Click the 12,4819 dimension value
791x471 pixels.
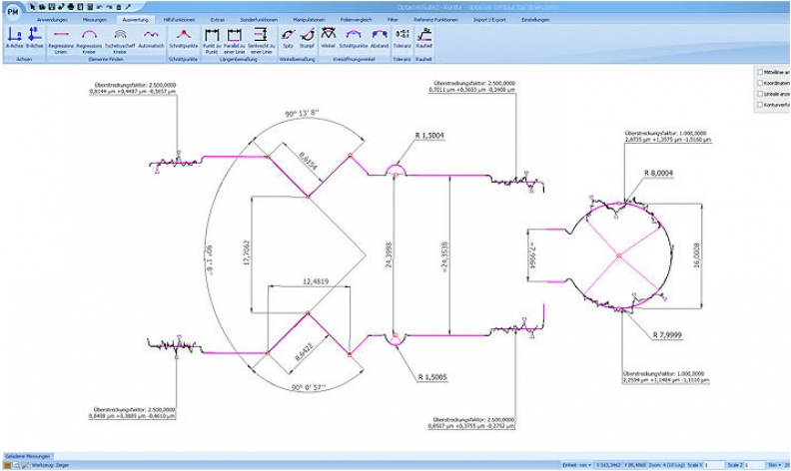point(316,281)
